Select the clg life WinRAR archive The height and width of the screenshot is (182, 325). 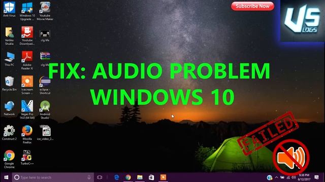pyautogui.click(x=45, y=59)
